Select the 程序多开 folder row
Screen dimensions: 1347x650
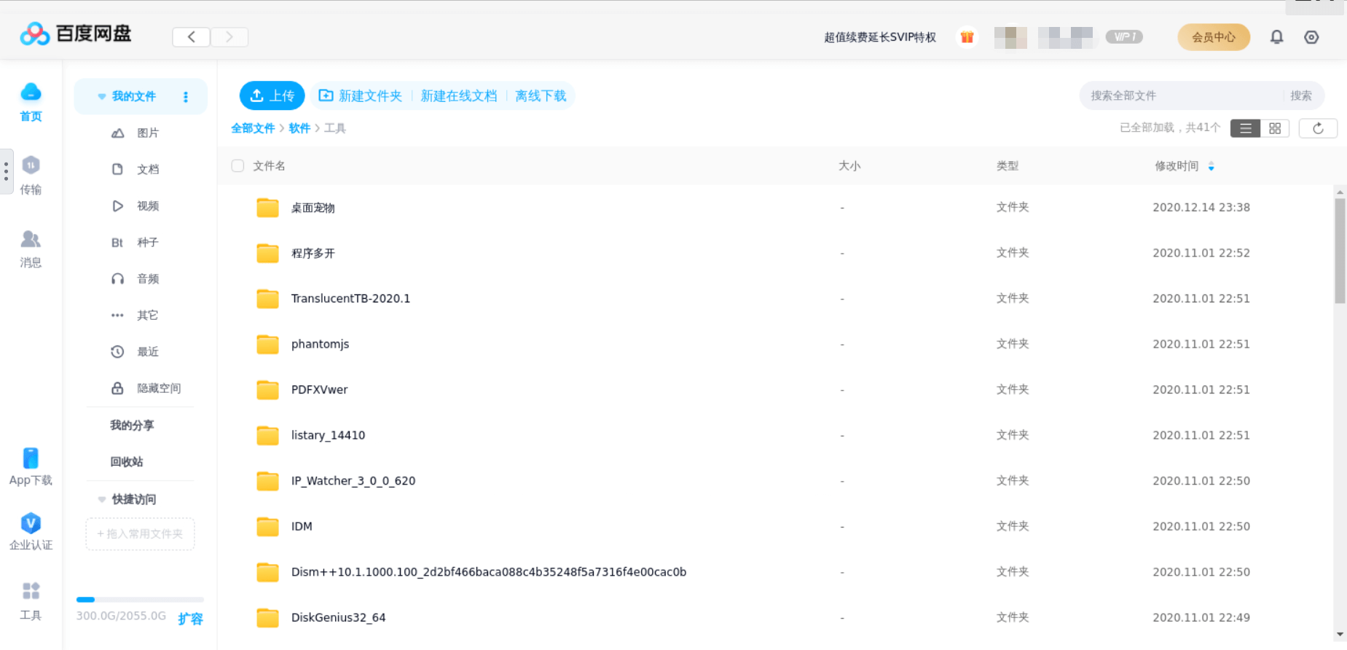click(x=776, y=253)
